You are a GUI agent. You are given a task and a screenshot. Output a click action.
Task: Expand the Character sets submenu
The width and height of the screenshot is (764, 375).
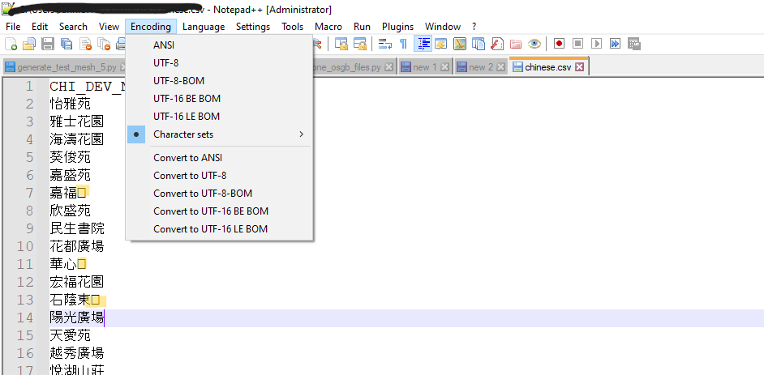[x=219, y=134]
